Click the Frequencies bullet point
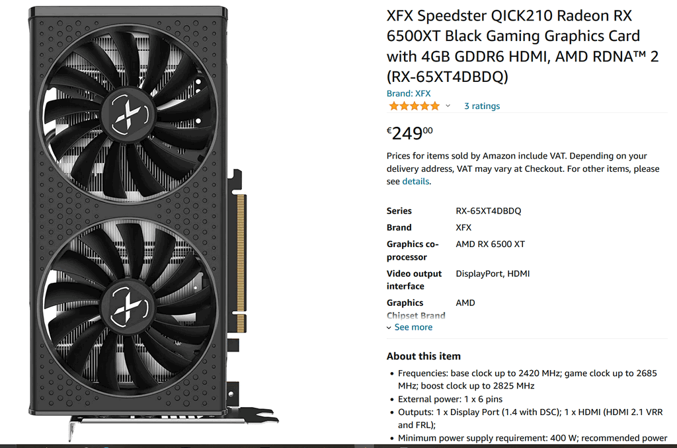 [x=527, y=379]
